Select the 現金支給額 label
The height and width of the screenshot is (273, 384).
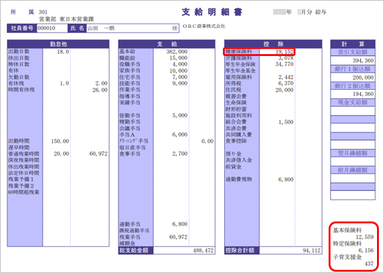pos(353,102)
